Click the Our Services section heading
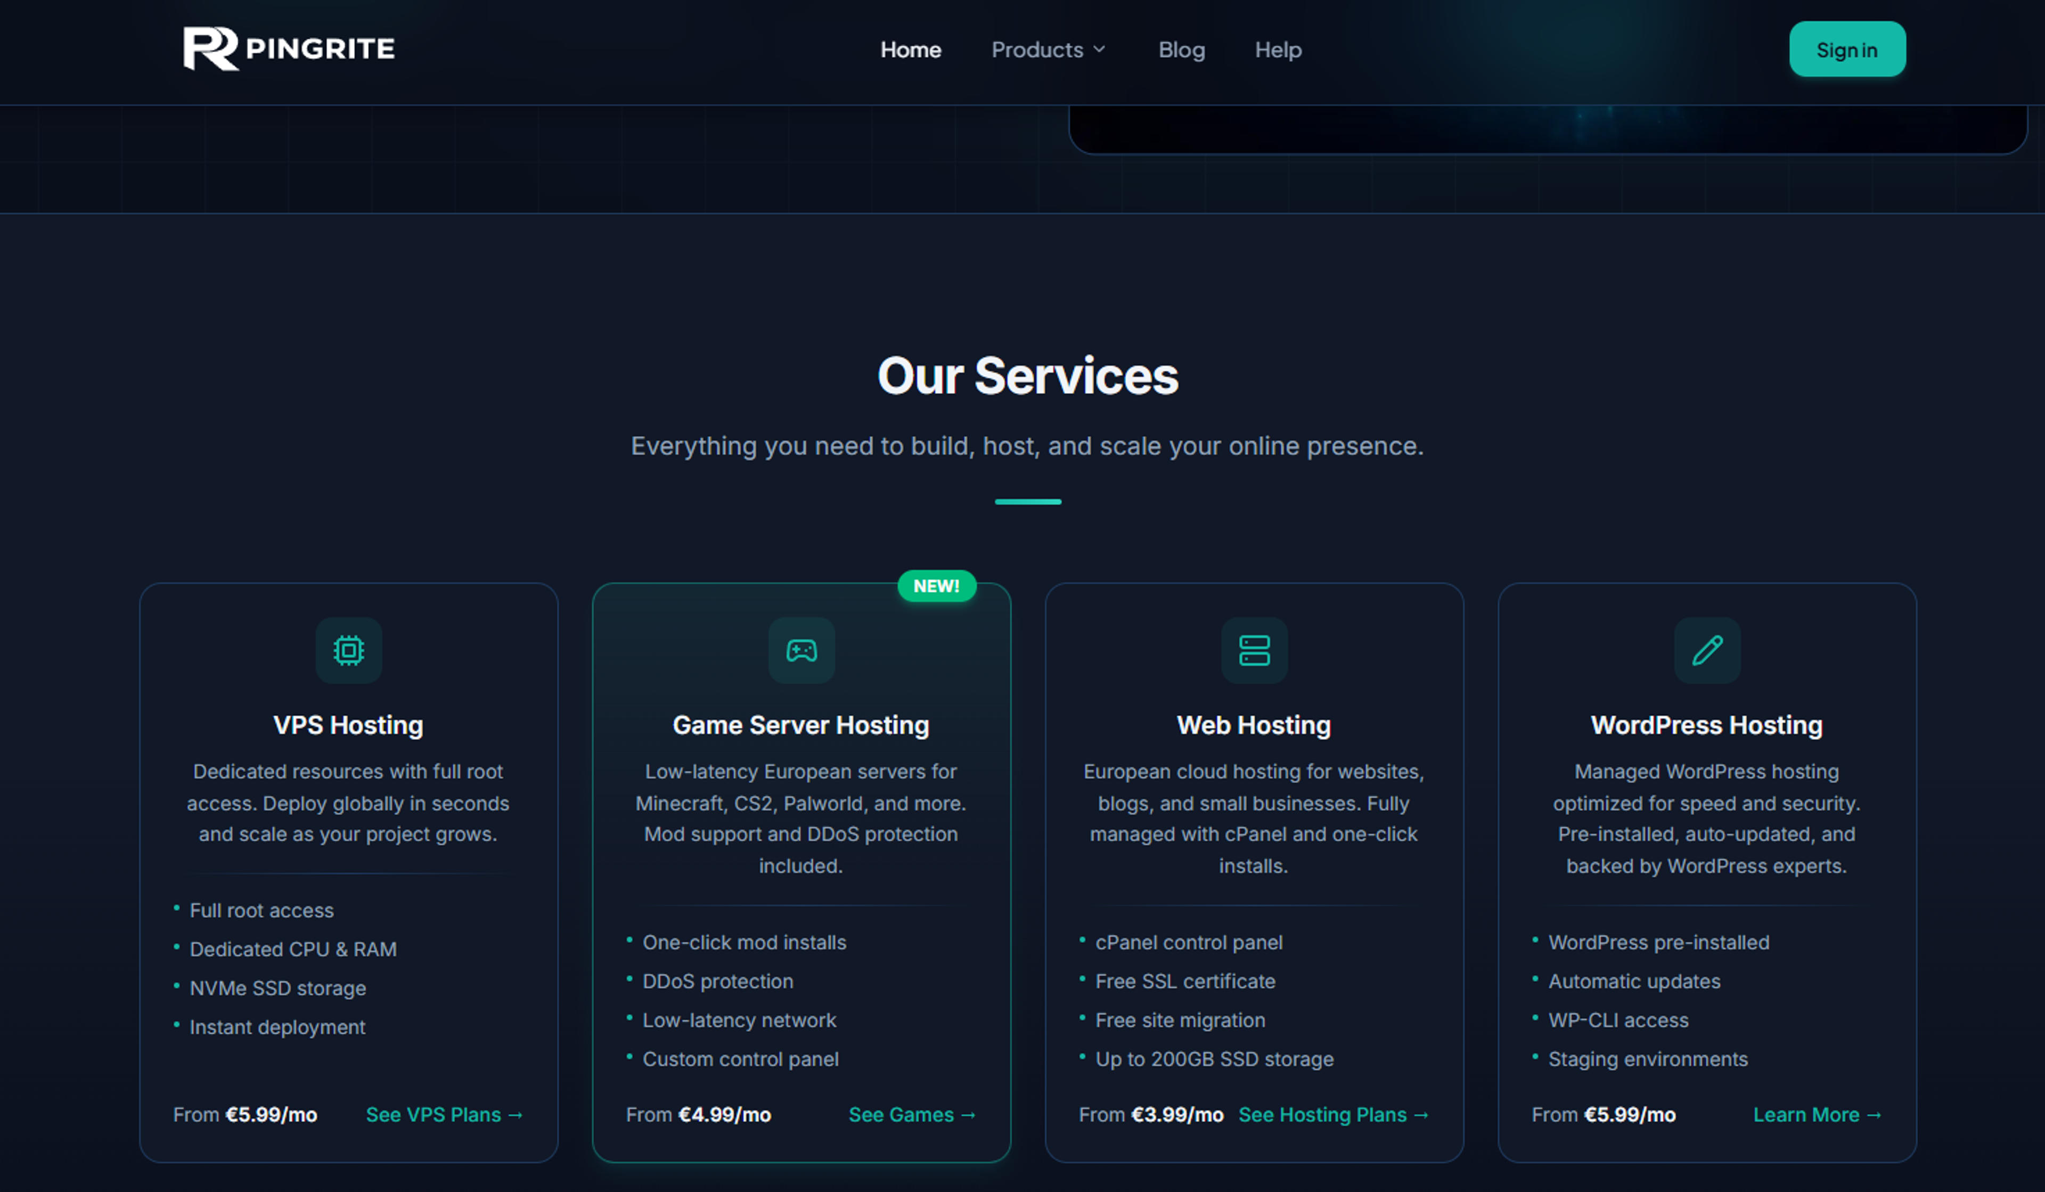 pos(1027,375)
